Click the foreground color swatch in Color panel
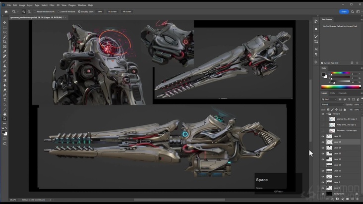Screen dimensions: 363x204 pos(323,74)
